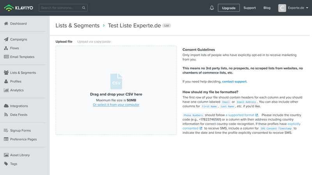The height and width of the screenshot is (175, 312).
Task: Click Lists & Segments breadcrumb heading
Action: pyautogui.click(x=78, y=26)
